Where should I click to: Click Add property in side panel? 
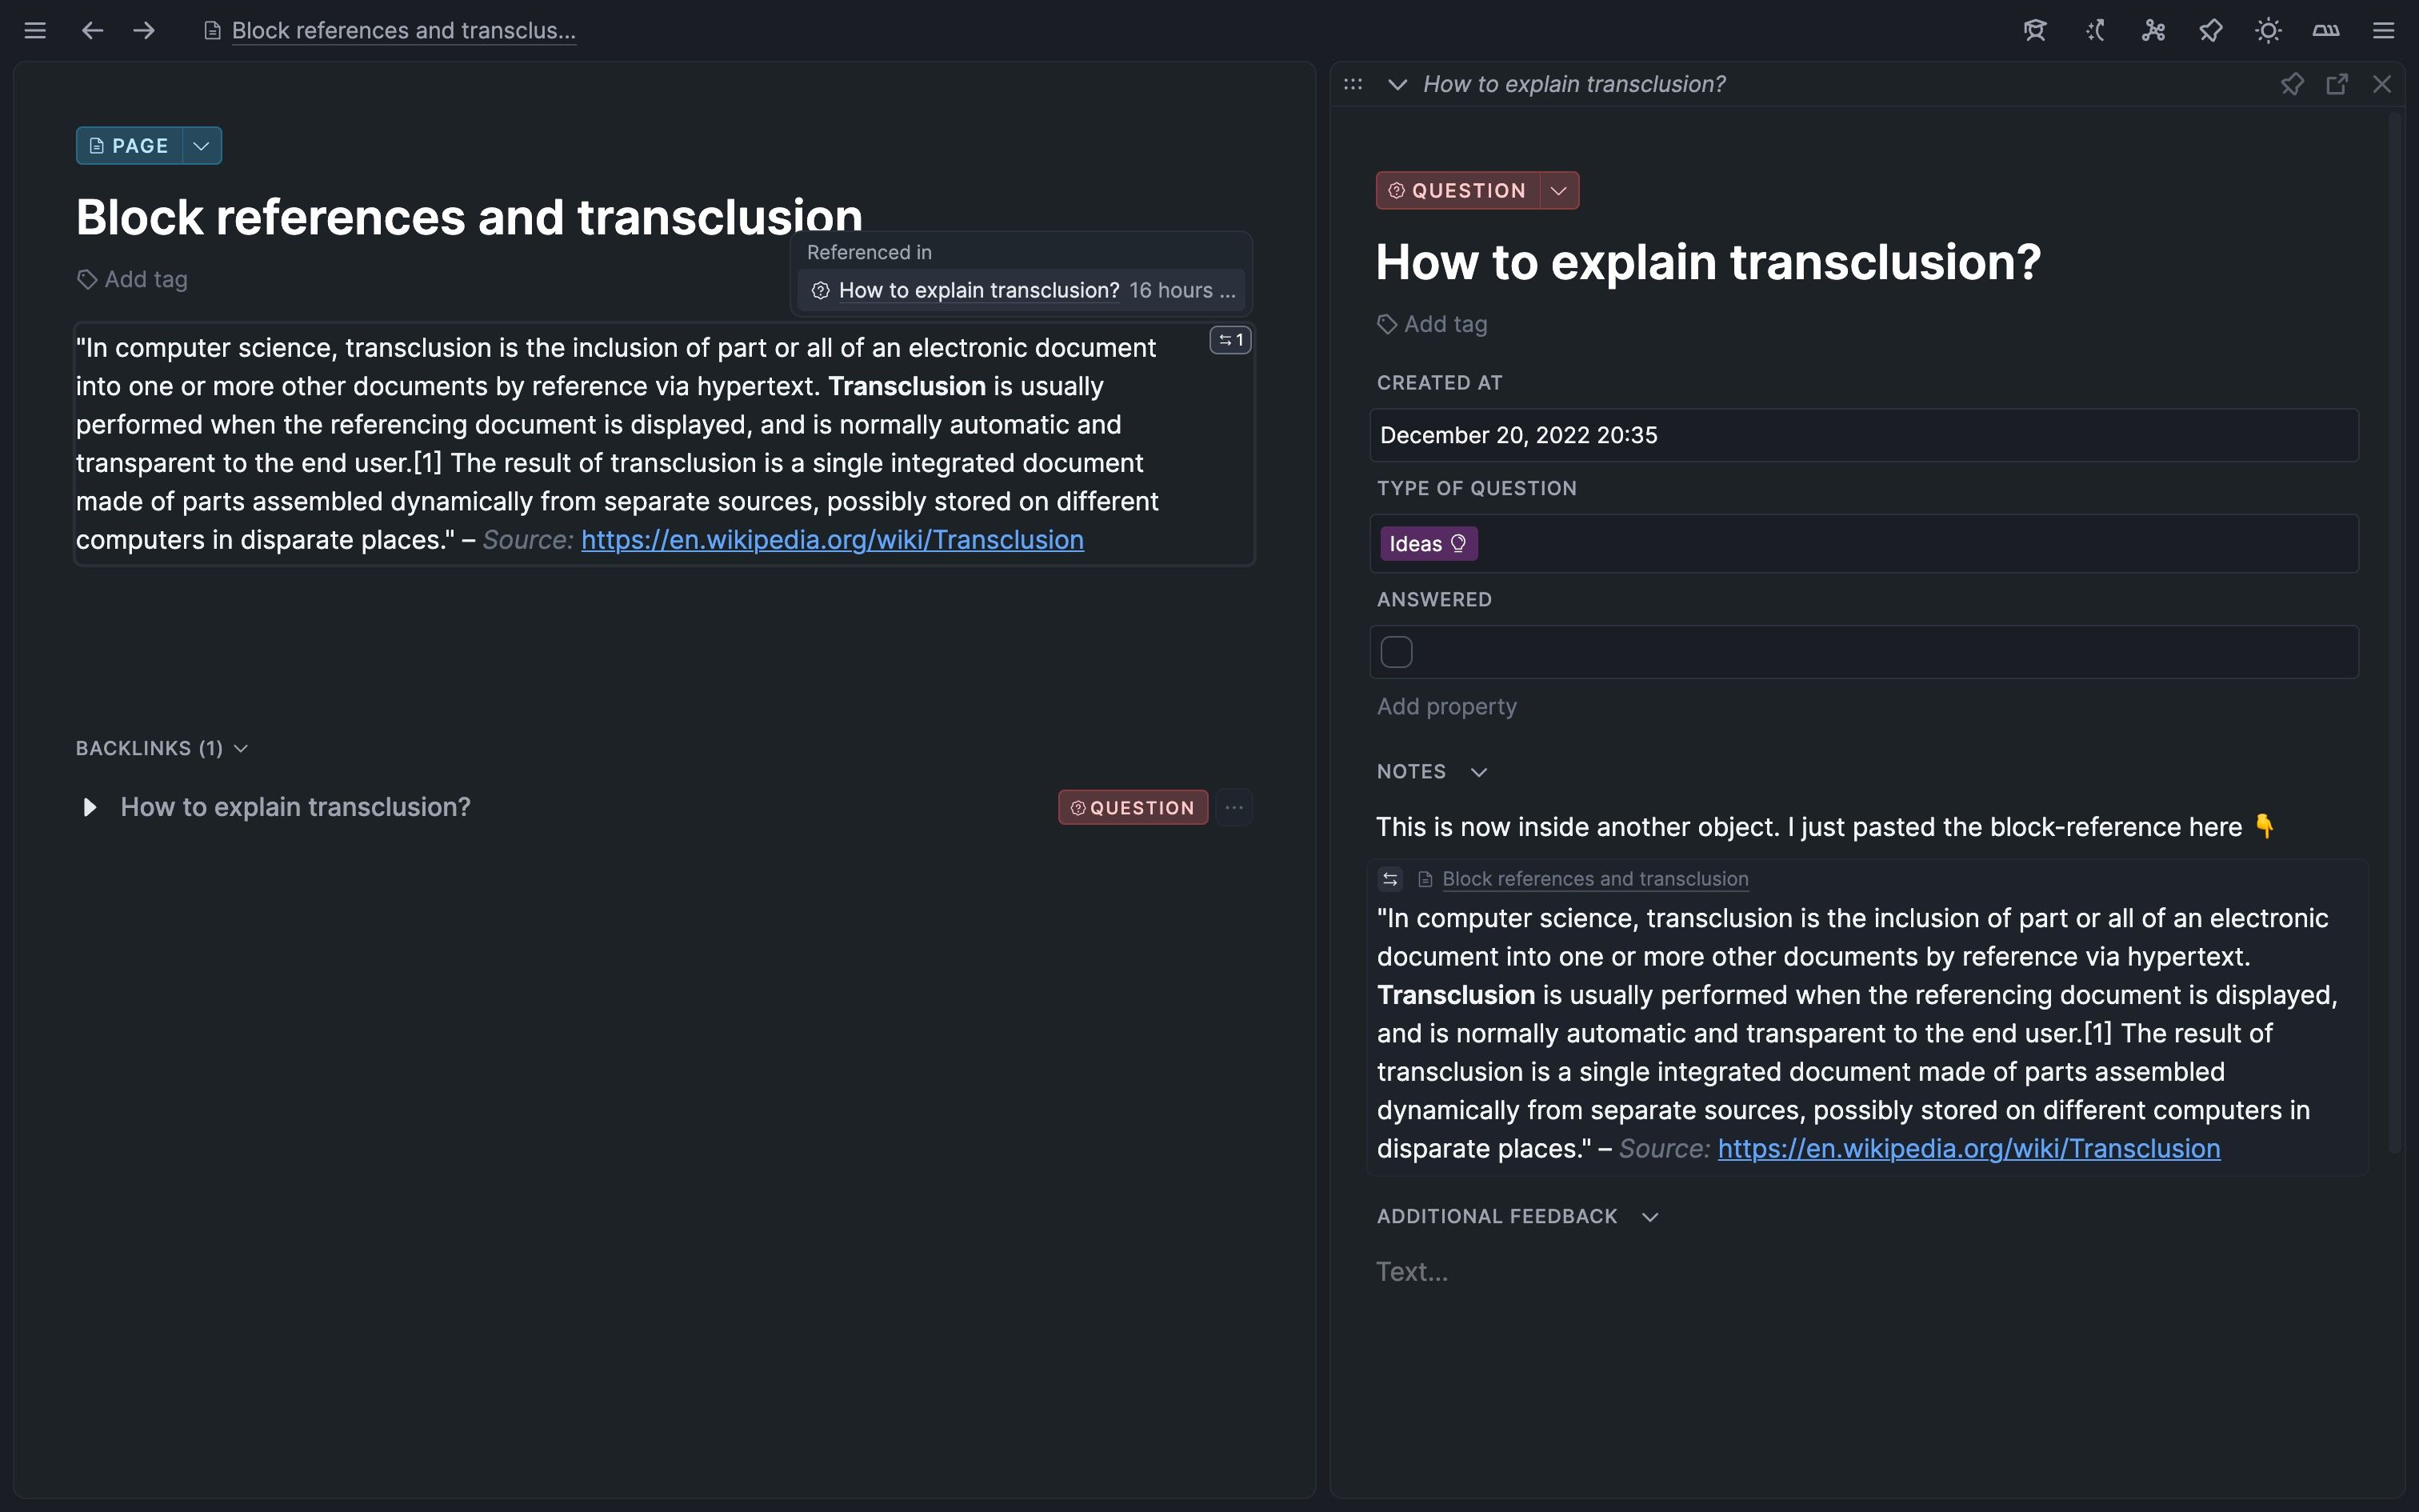[x=1446, y=706]
